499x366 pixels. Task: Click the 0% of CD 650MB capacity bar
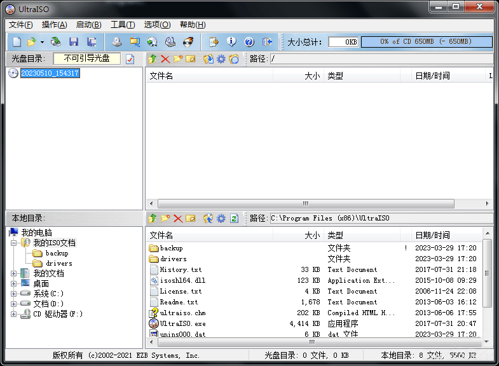(x=427, y=42)
